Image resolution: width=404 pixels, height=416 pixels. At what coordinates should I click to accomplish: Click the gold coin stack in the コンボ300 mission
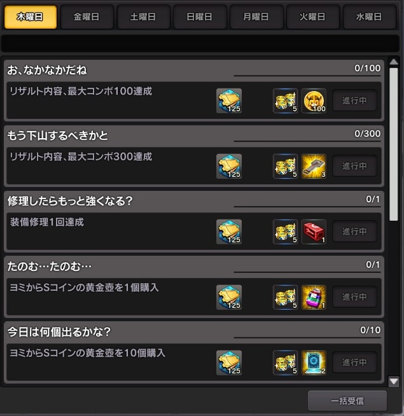tap(286, 167)
